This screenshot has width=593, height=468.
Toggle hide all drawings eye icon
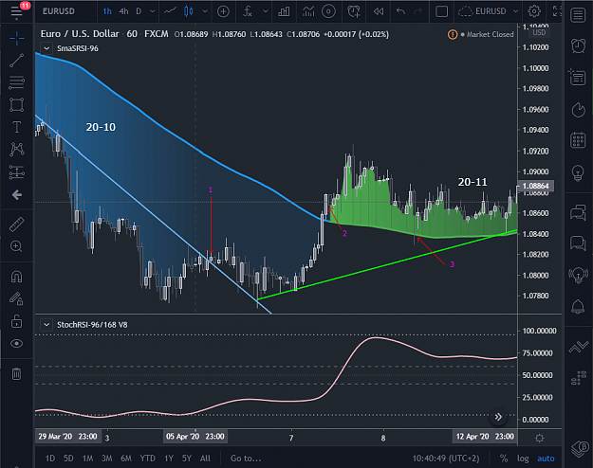click(x=17, y=343)
